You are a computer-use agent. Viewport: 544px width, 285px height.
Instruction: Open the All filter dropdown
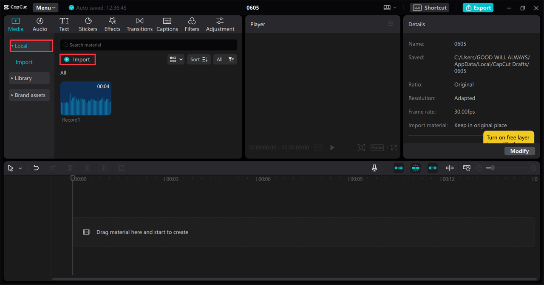pyautogui.click(x=225, y=59)
